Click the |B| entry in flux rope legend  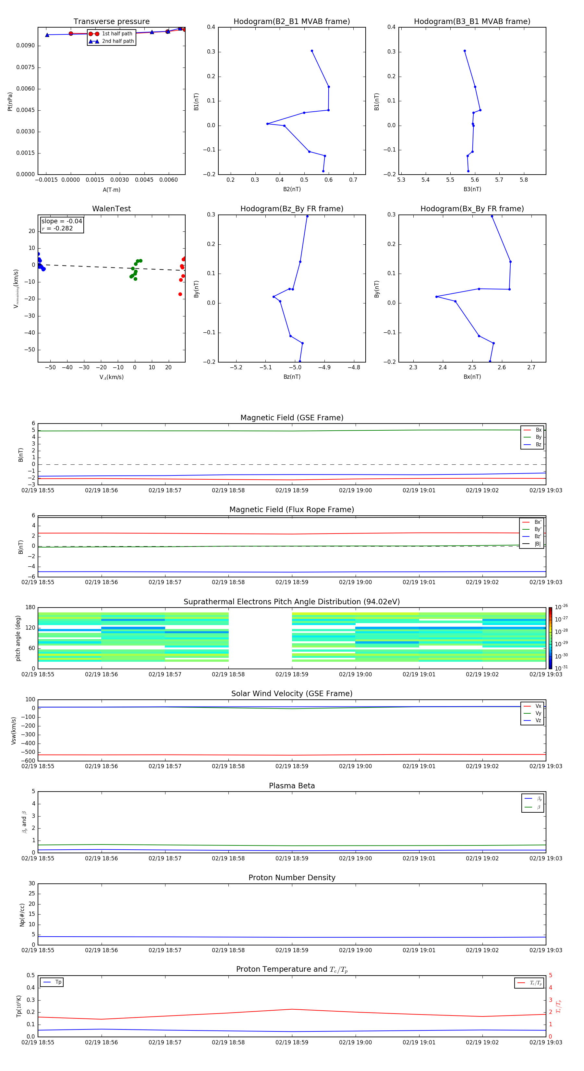click(532, 544)
